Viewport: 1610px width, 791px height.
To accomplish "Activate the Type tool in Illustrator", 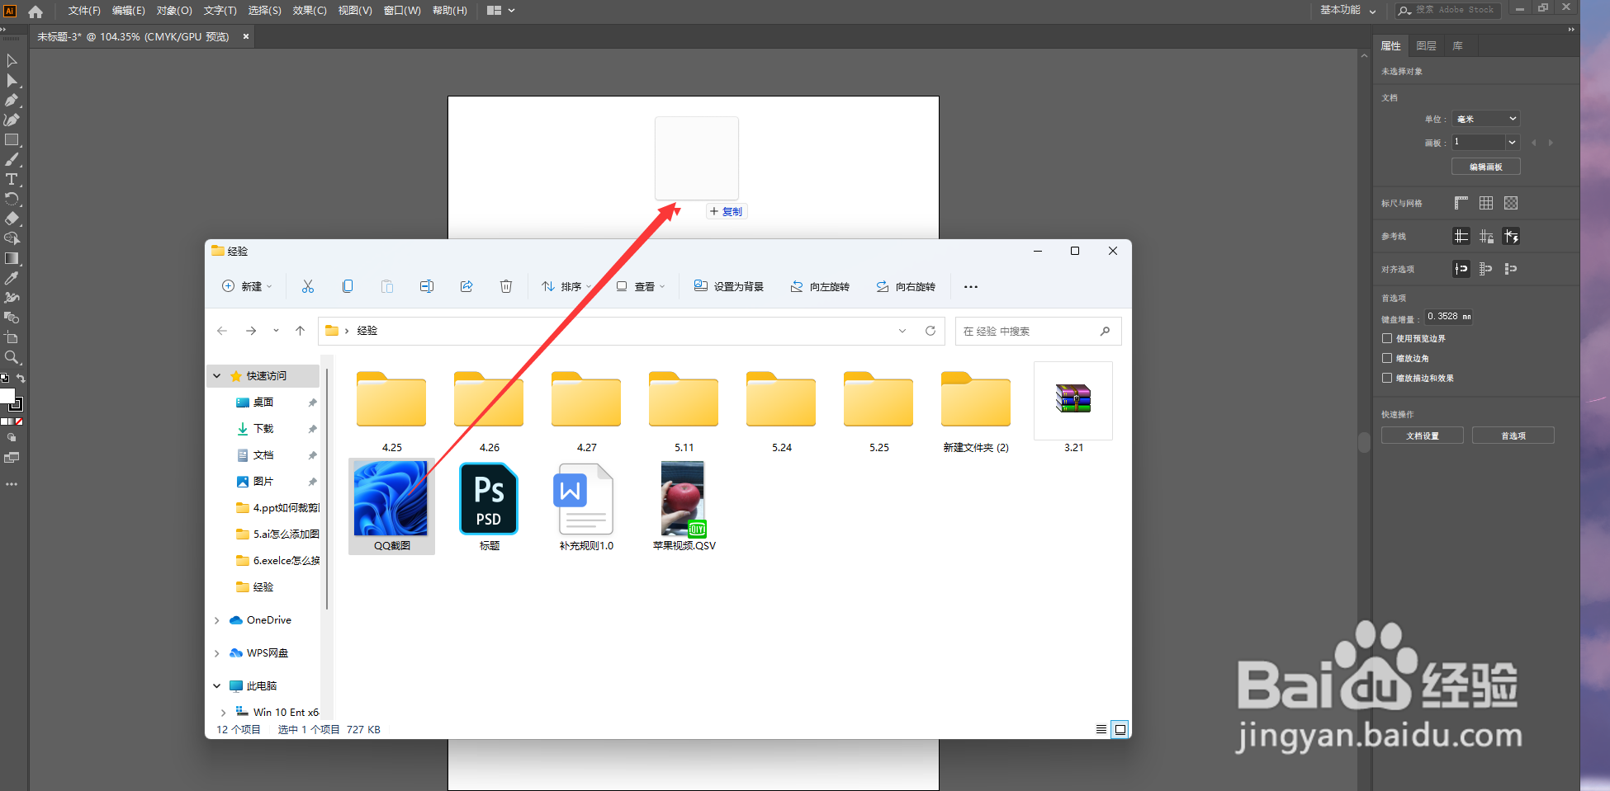I will click(x=12, y=179).
